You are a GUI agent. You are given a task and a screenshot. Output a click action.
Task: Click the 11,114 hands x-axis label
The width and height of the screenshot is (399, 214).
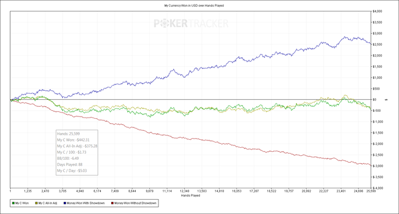[167, 191]
